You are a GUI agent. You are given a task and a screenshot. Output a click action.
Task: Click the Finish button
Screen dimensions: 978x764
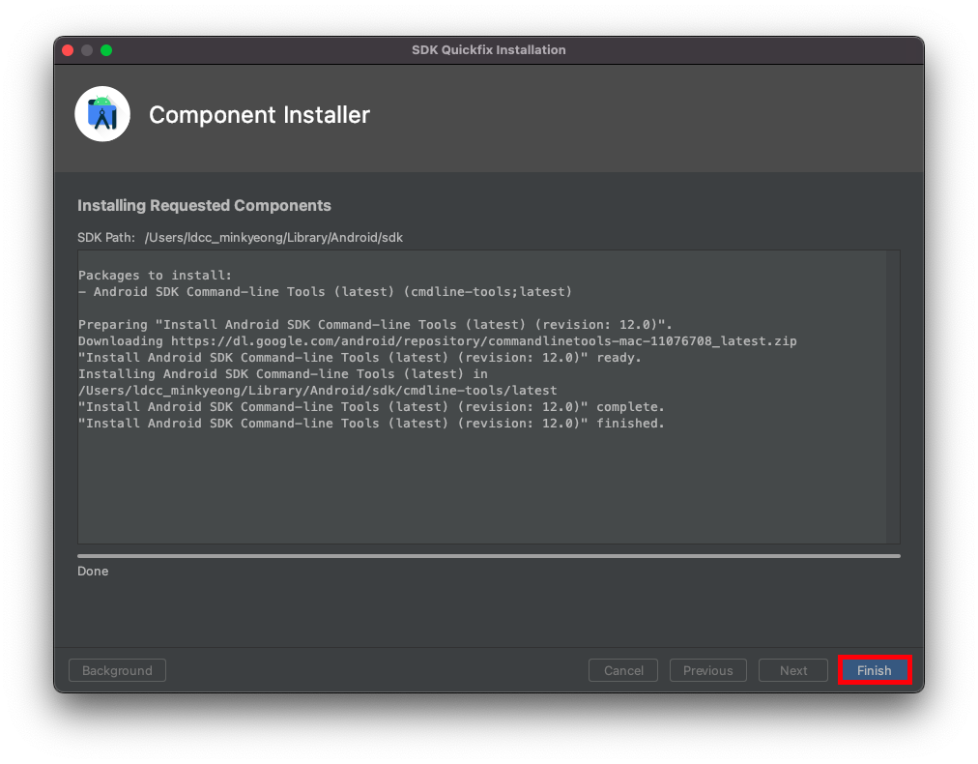pyautogui.click(x=874, y=670)
